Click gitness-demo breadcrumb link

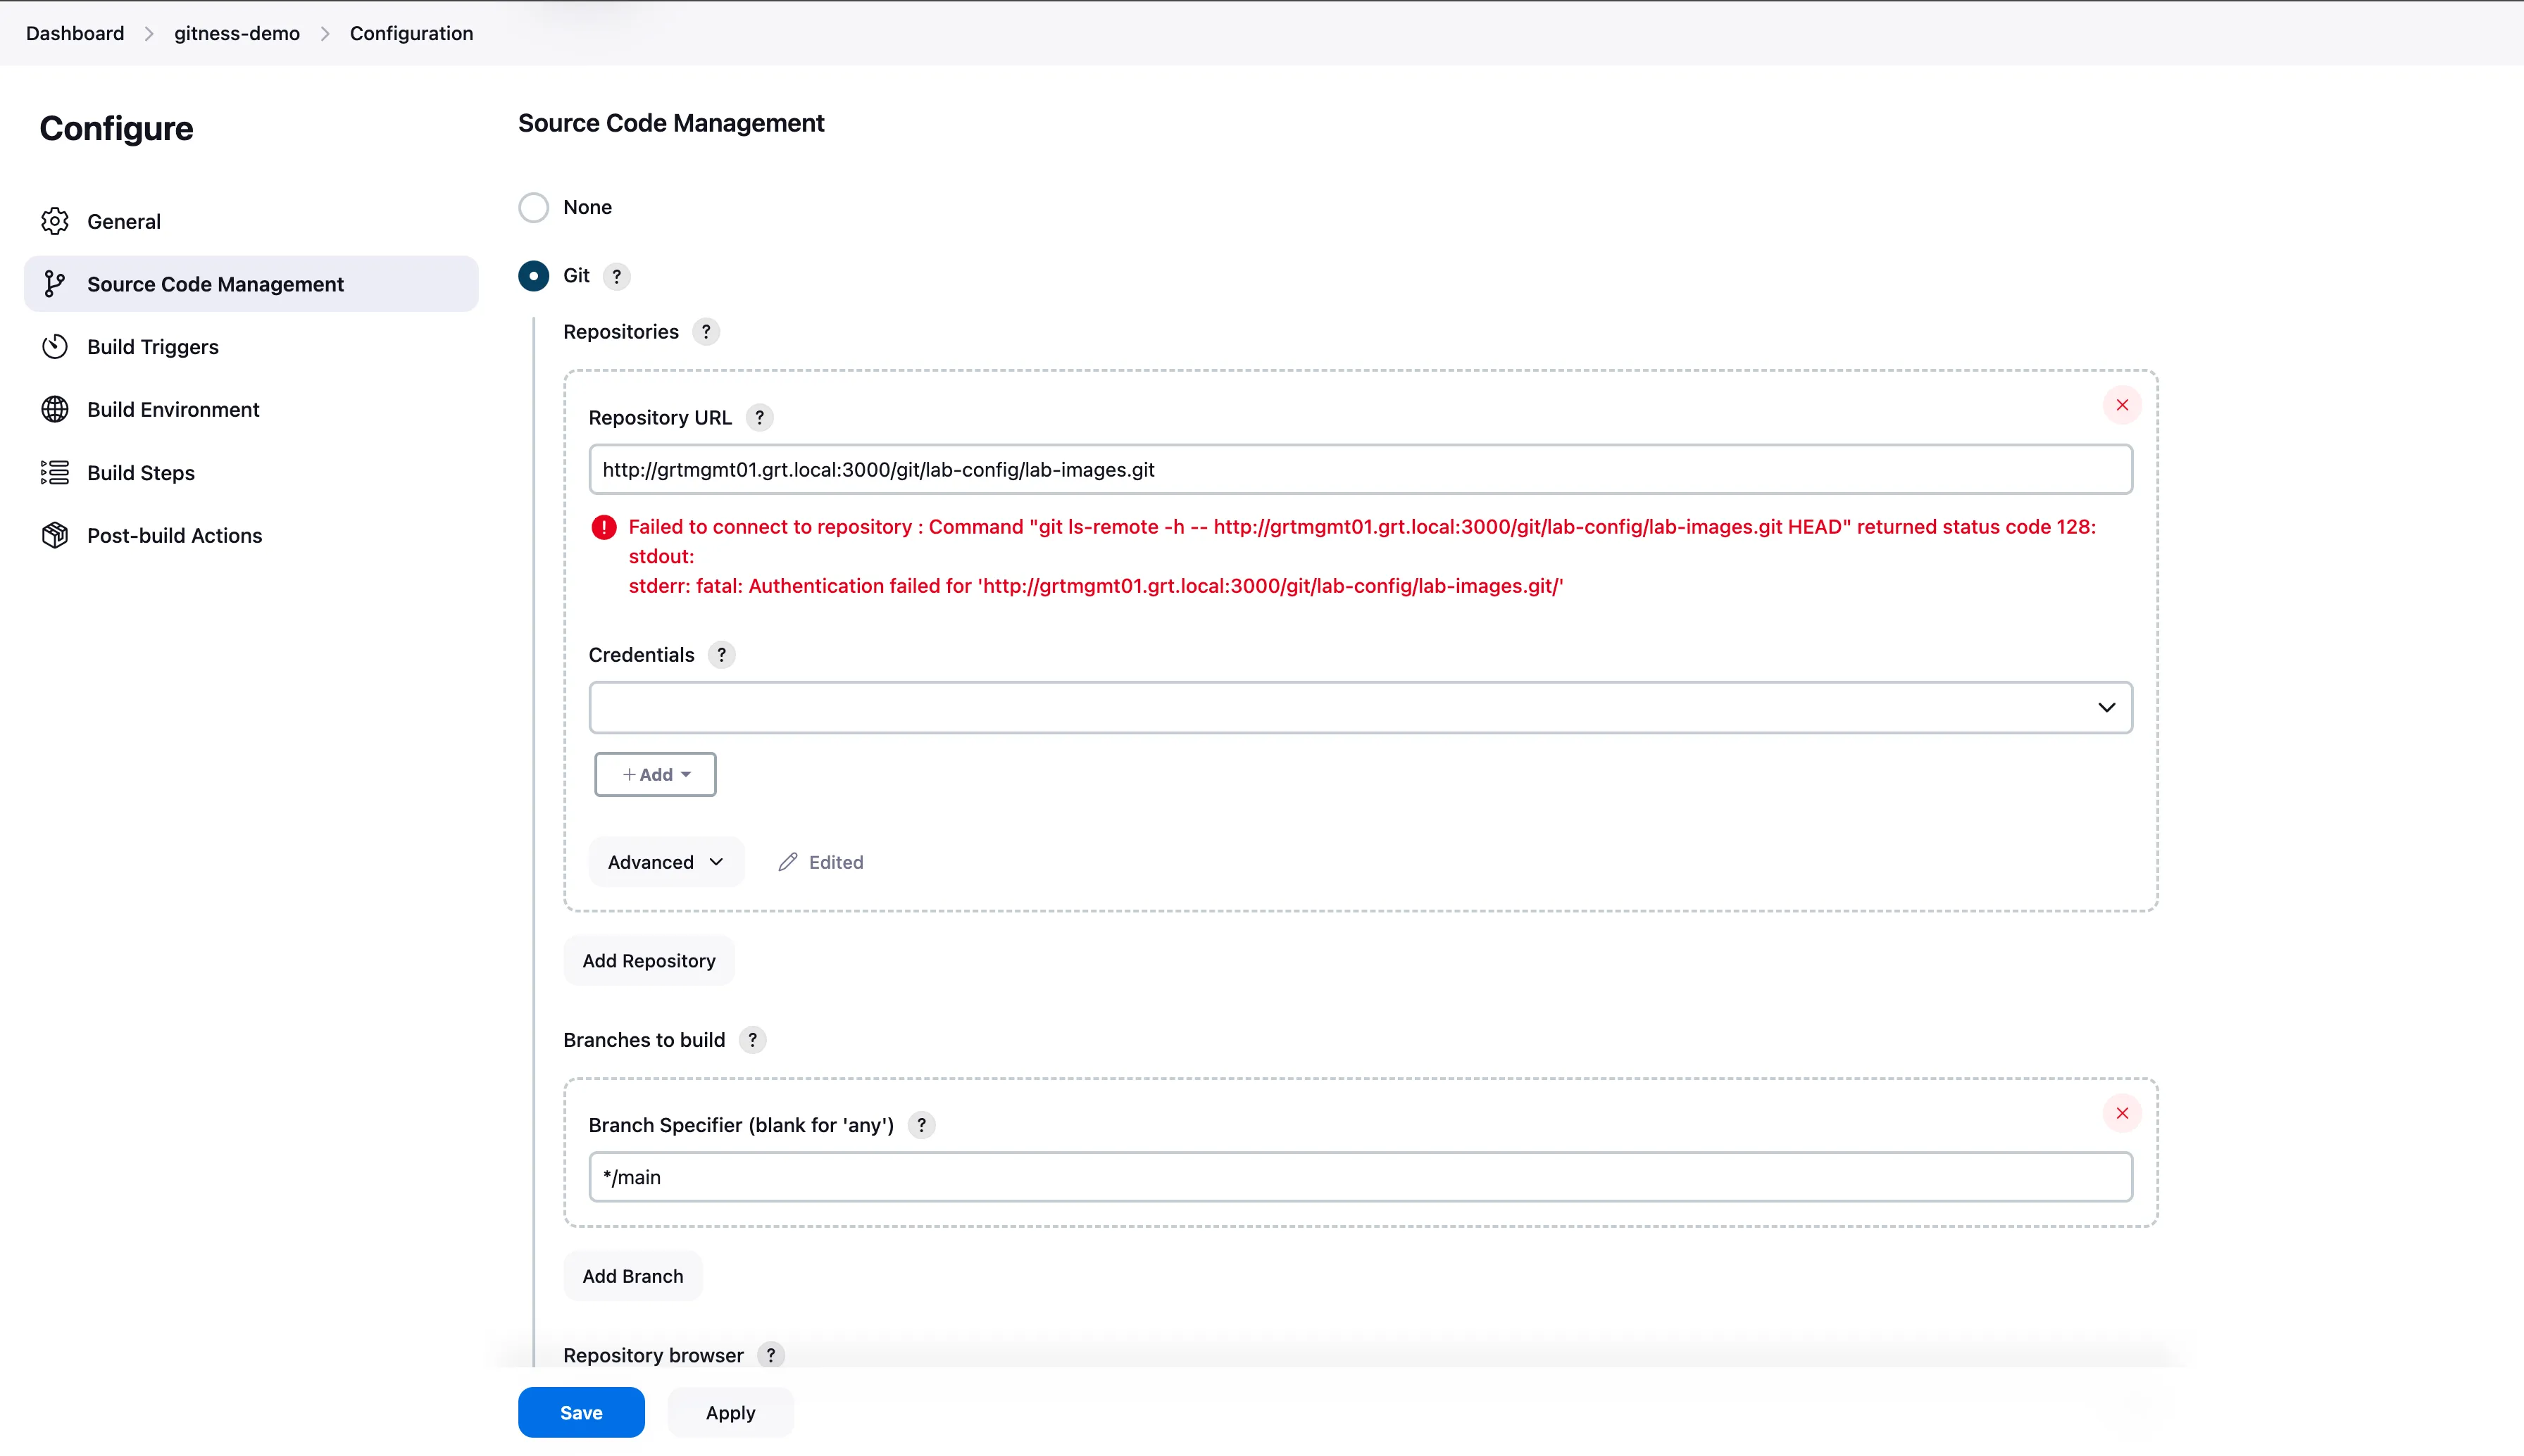tap(237, 33)
